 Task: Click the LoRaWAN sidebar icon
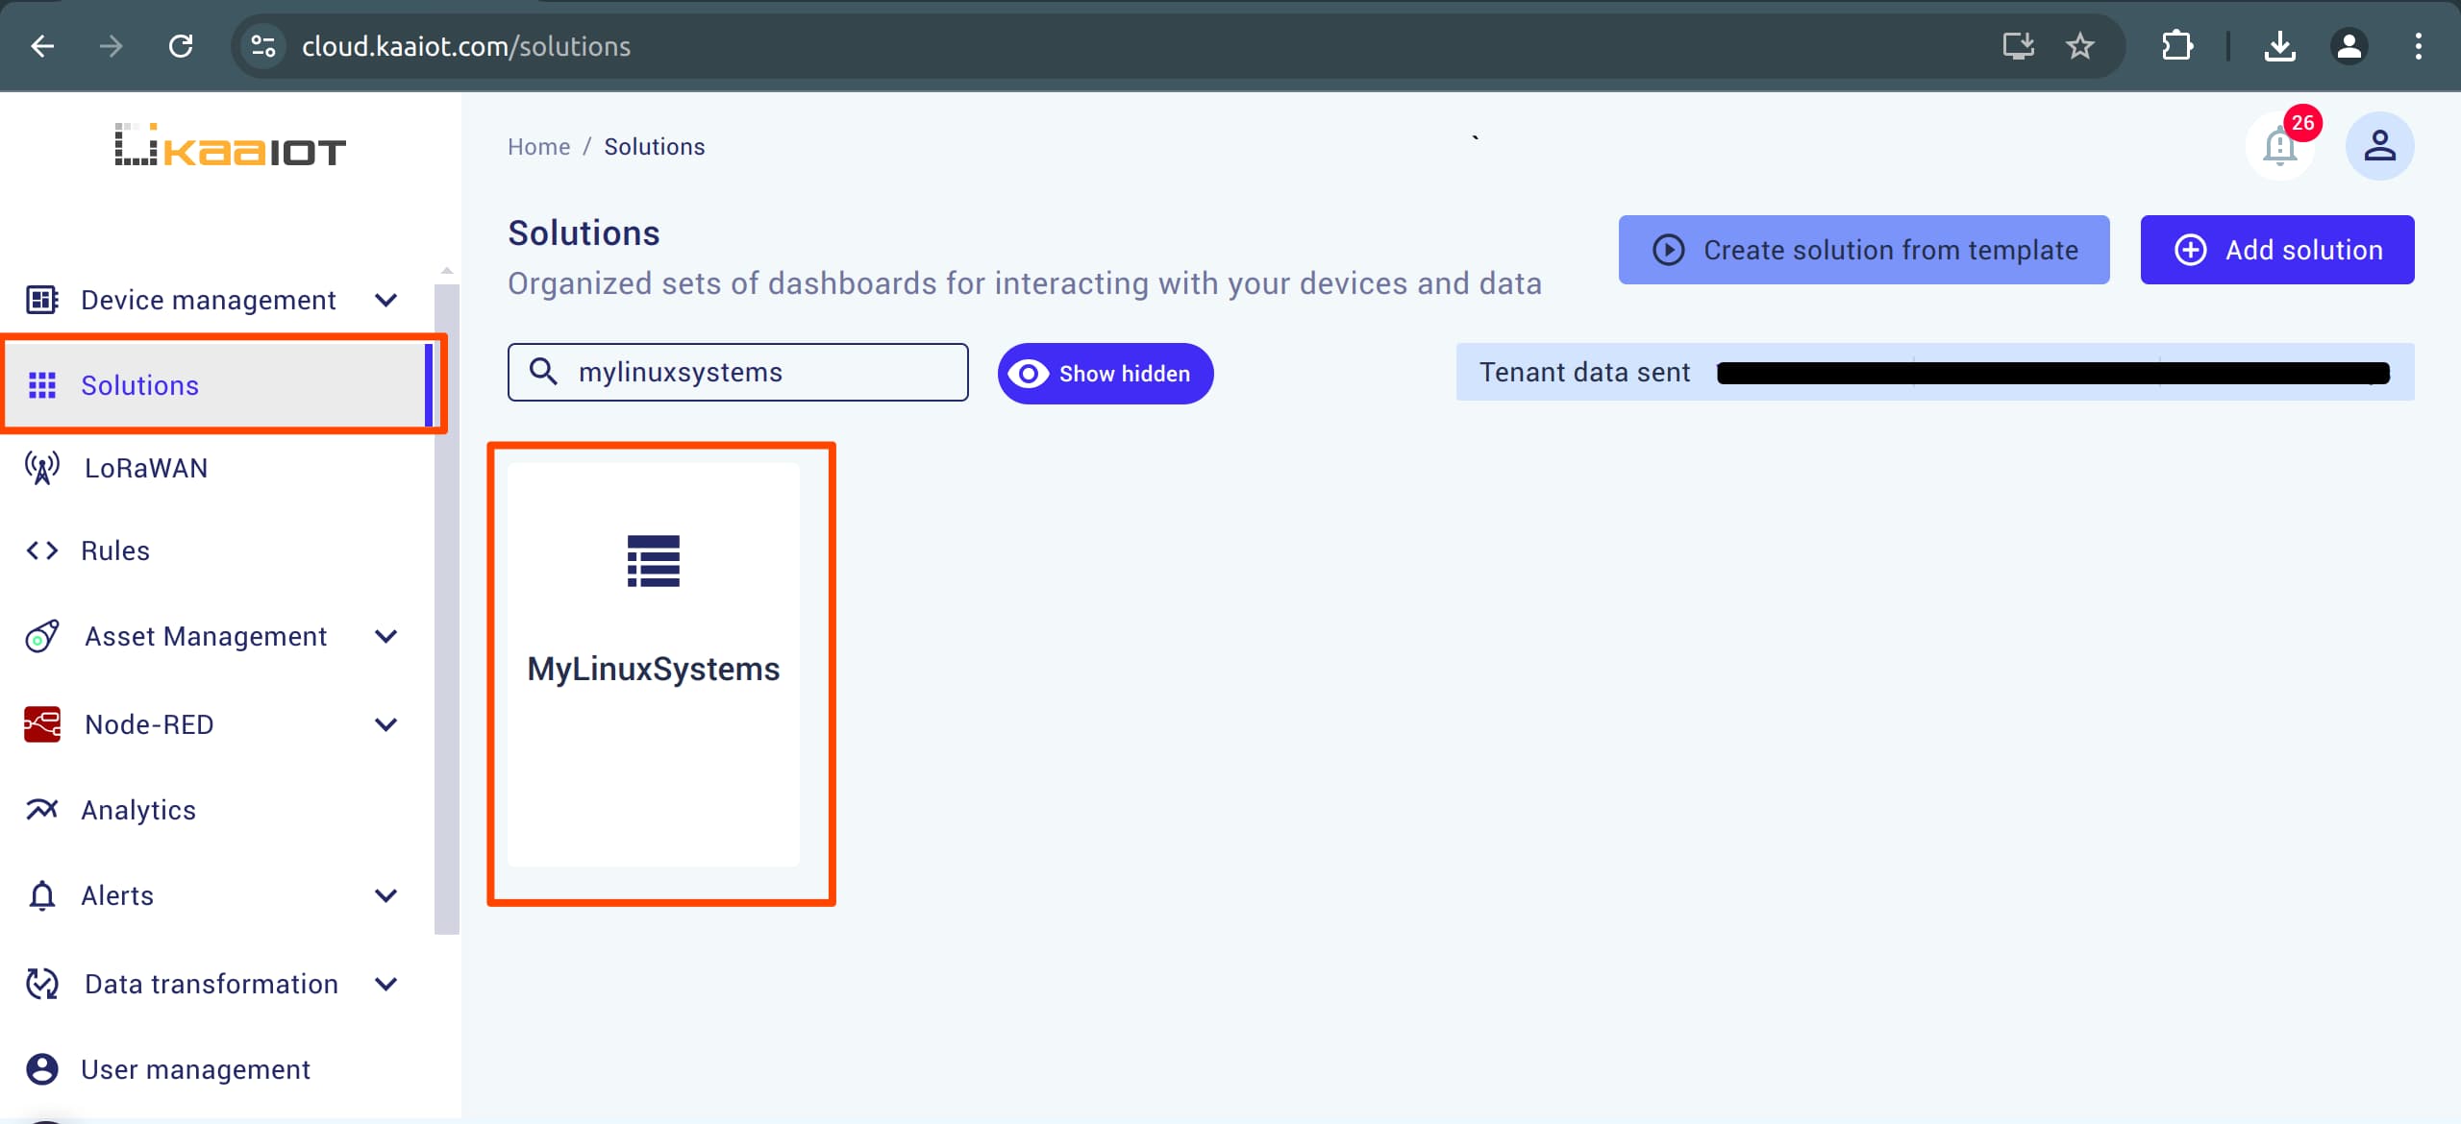pyautogui.click(x=42, y=467)
